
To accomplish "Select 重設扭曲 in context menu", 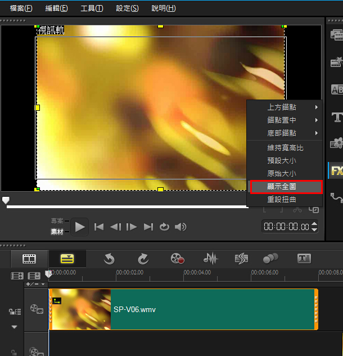I will pyautogui.click(x=285, y=200).
